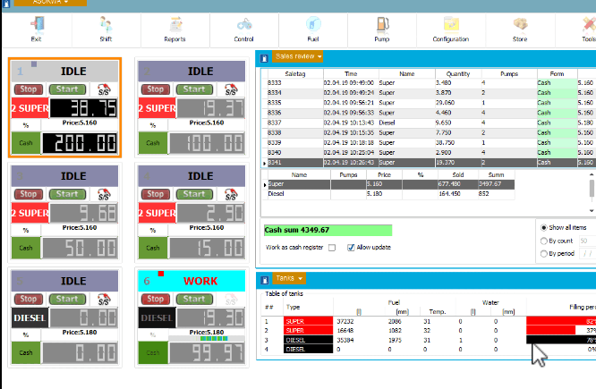
Task: Uncheck the Allow update checkbox
Action: tap(351, 247)
